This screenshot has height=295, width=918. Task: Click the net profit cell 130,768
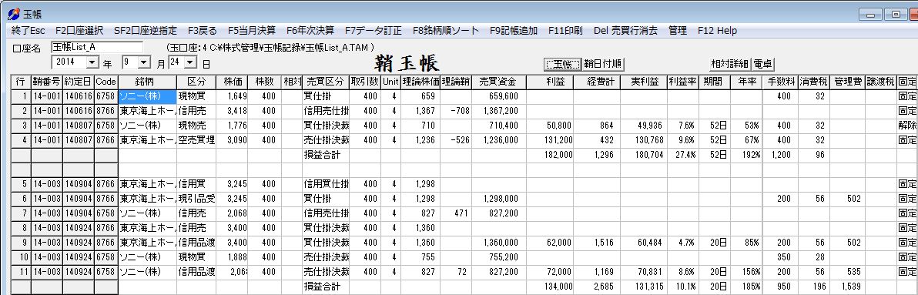(643, 140)
